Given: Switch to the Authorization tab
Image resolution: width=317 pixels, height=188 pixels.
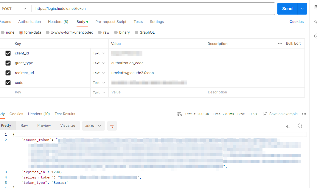Looking at the screenshot, I should coord(29,22).
